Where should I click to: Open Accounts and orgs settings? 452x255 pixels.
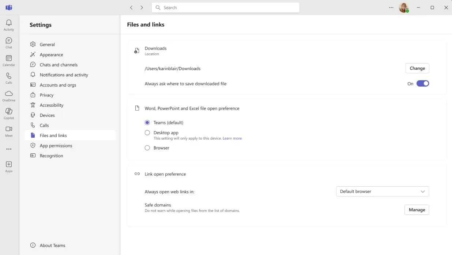click(x=70, y=85)
